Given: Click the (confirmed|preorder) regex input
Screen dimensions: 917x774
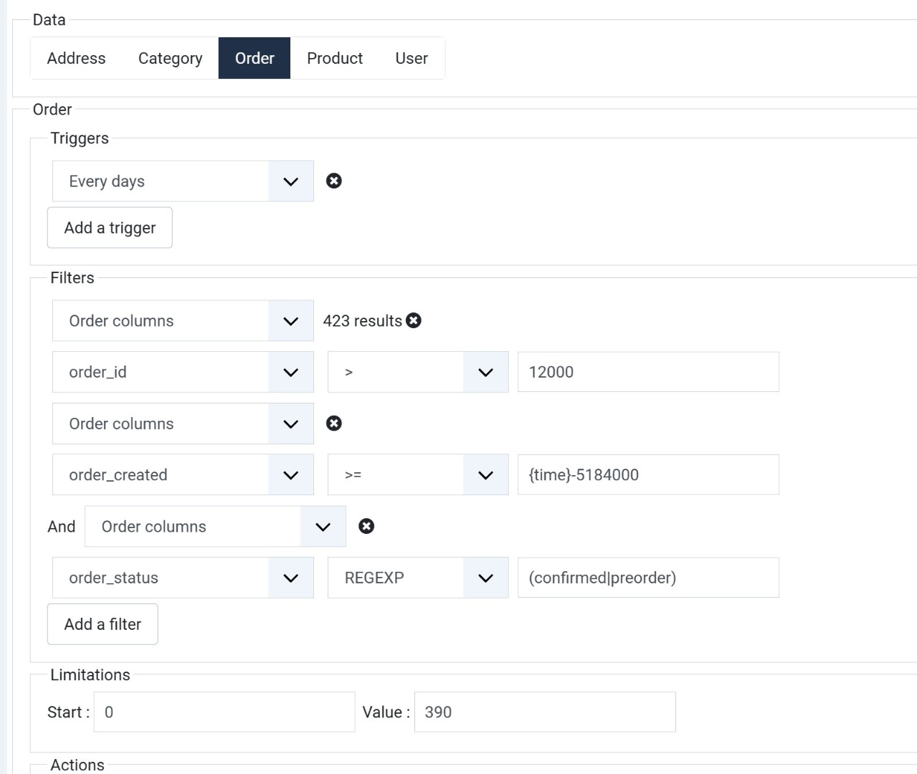Looking at the screenshot, I should [647, 578].
